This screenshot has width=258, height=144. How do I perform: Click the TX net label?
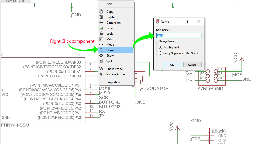point(102,116)
